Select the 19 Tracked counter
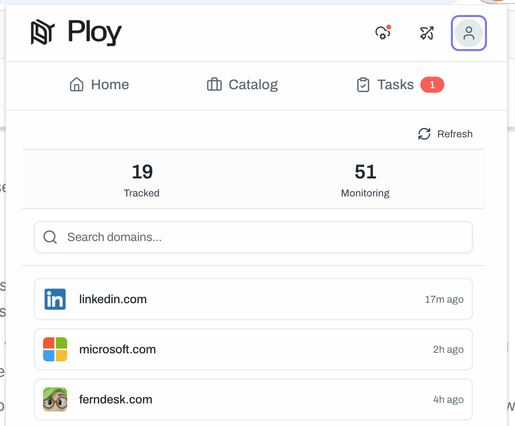 (142, 179)
